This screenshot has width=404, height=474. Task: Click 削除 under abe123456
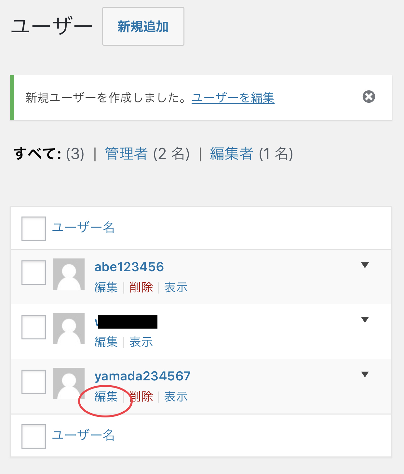(141, 287)
